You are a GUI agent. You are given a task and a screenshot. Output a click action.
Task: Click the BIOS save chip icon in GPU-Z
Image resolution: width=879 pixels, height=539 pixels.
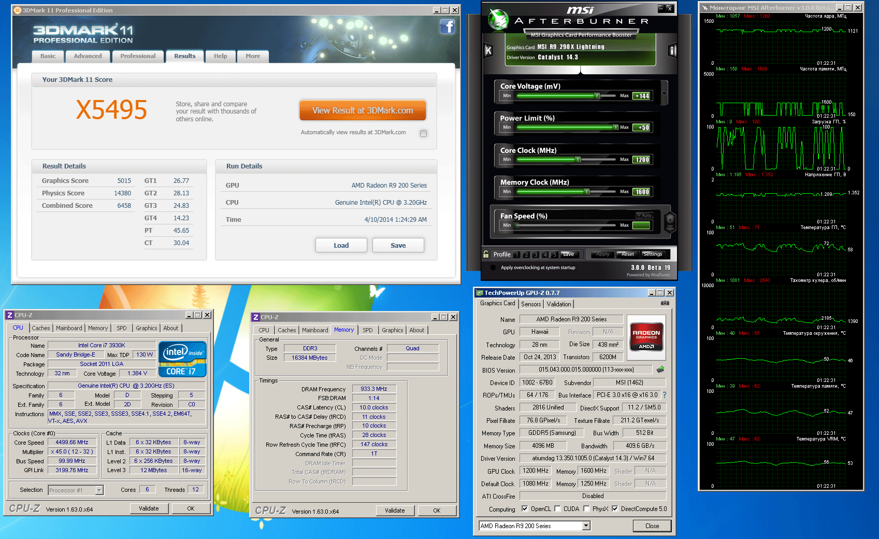(x=660, y=370)
